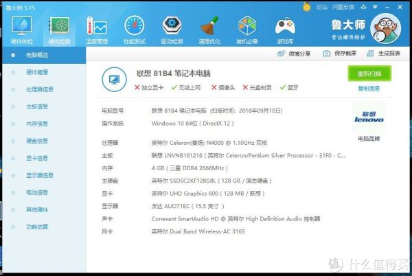Click the Lenovo brand logo thumbnail

pyautogui.click(x=369, y=117)
